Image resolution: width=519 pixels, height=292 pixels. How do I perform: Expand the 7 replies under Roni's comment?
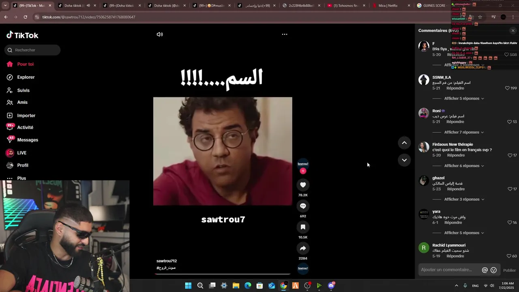(464, 132)
